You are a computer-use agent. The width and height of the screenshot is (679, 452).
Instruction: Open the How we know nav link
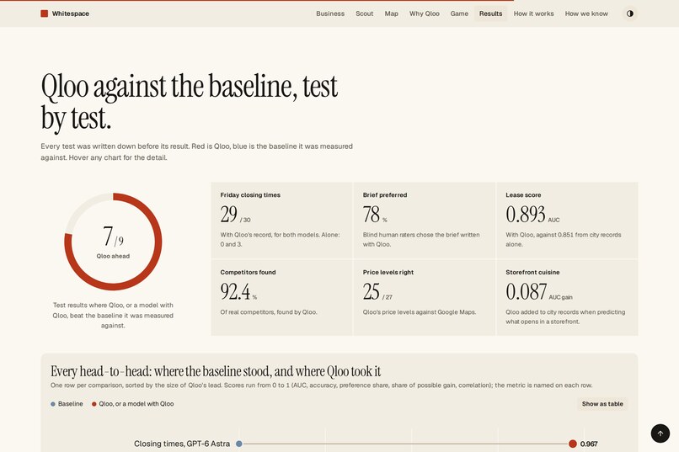tap(586, 13)
